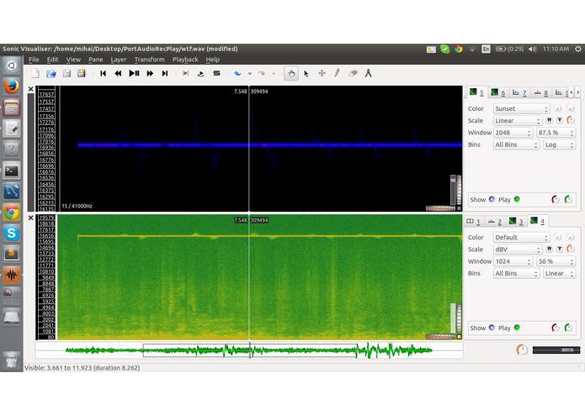
Task: Open window overlap dropdown showing 50 %
Action: (x=556, y=261)
